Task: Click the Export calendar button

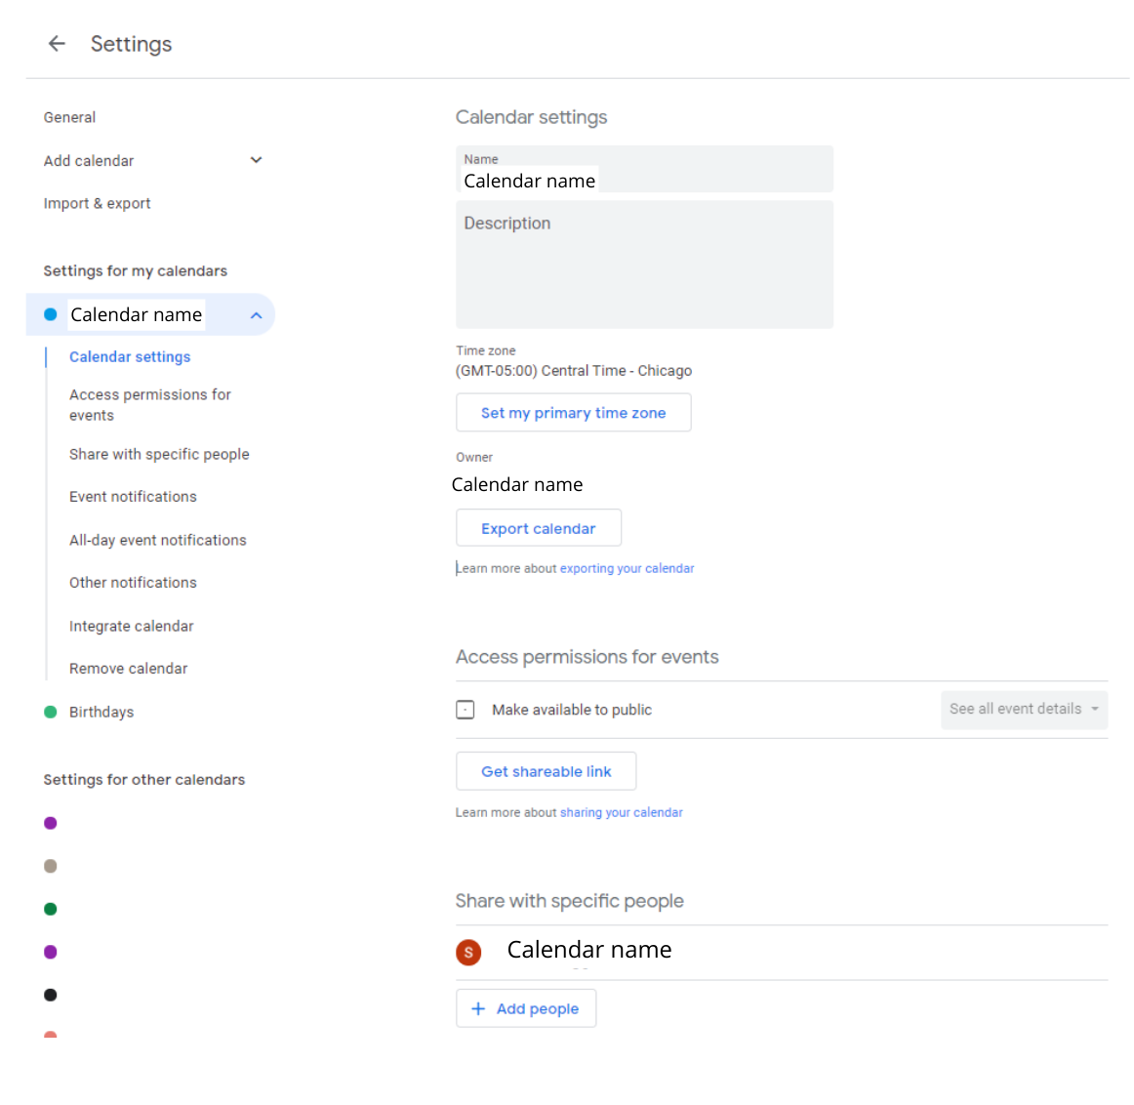Action: tap(538, 528)
